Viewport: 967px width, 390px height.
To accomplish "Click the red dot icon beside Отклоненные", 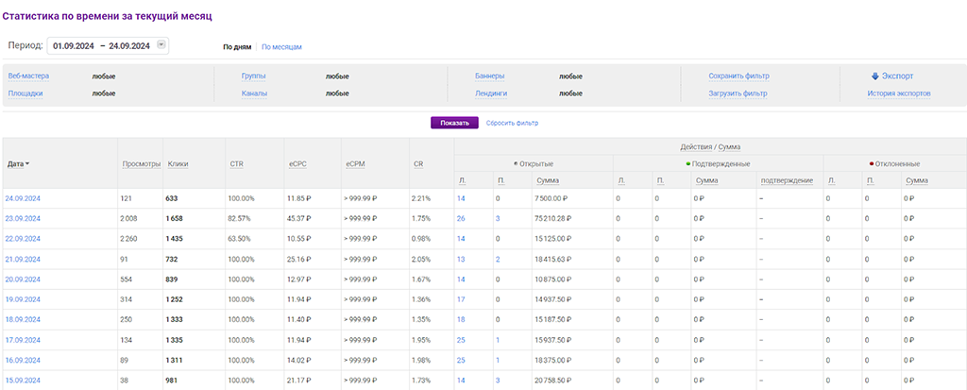I will coord(872,163).
